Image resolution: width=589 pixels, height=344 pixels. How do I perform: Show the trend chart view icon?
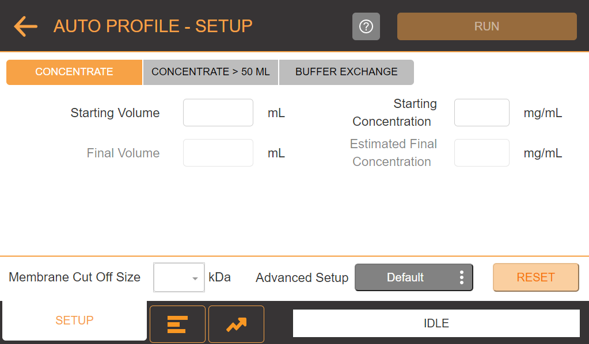[x=236, y=324]
